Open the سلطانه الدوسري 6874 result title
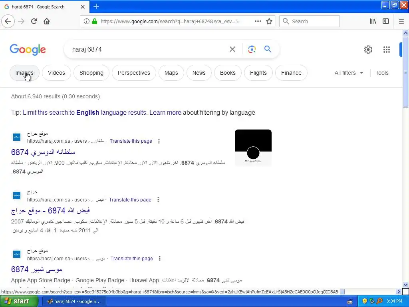The image size is (409, 307). 43,152
